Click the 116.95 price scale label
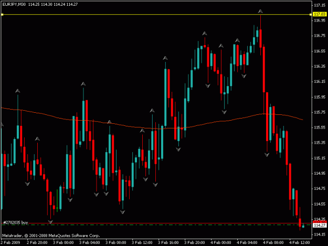The image size is (328, 246). (320, 20)
